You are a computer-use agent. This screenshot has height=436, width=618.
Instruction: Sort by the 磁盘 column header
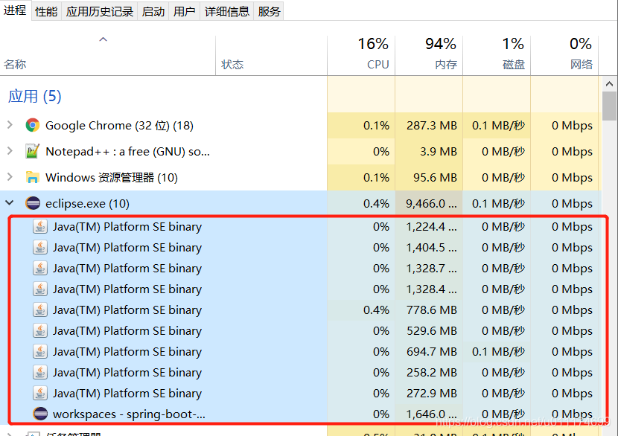point(497,56)
